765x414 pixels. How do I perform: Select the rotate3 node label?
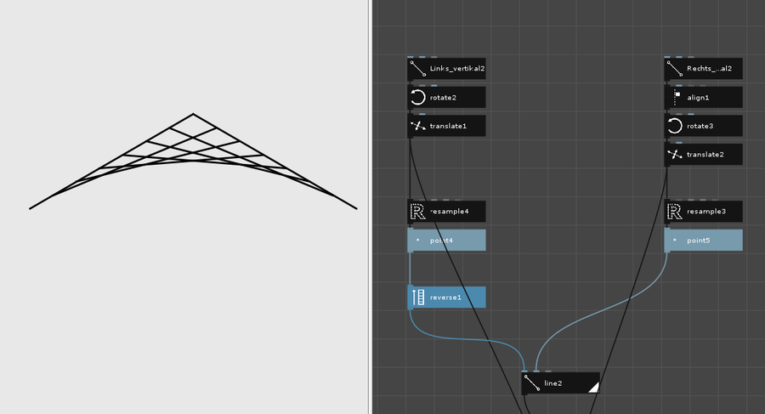point(700,126)
